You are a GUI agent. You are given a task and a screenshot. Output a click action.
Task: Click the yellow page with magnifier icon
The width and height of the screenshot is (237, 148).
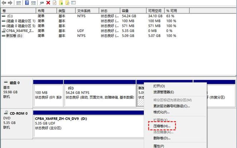point(67,3)
